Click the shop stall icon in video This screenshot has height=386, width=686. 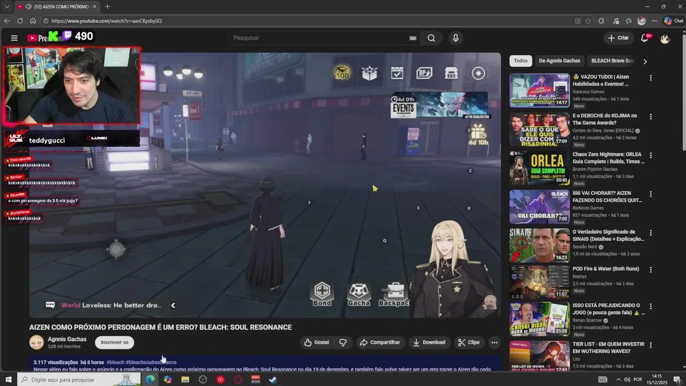[451, 73]
